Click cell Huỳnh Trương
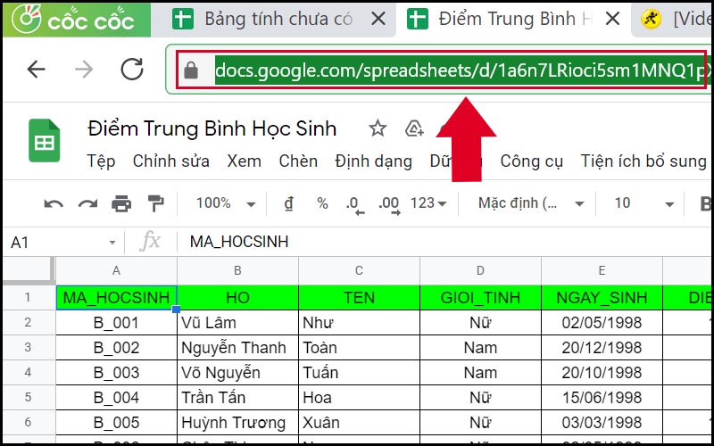Viewport: 714px width, 446px height. [237, 422]
